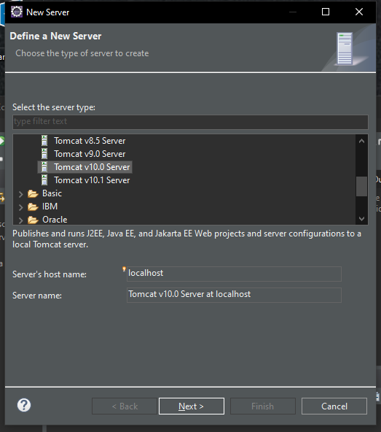Click the Tomcat v10.1 Server icon
Screen dimensions: 381x432
point(44,180)
